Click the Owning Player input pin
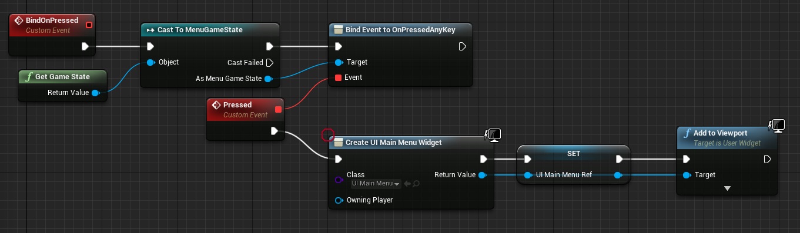The height and width of the screenshot is (233, 800). pyautogui.click(x=338, y=200)
